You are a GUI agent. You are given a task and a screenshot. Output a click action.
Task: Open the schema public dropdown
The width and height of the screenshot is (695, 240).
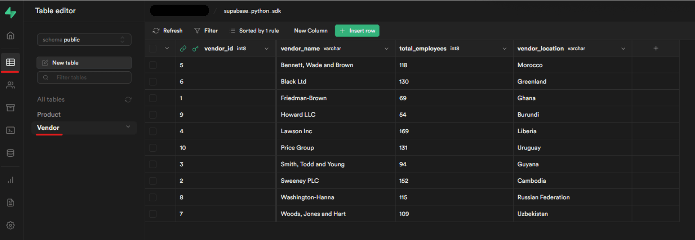(84, 40)
